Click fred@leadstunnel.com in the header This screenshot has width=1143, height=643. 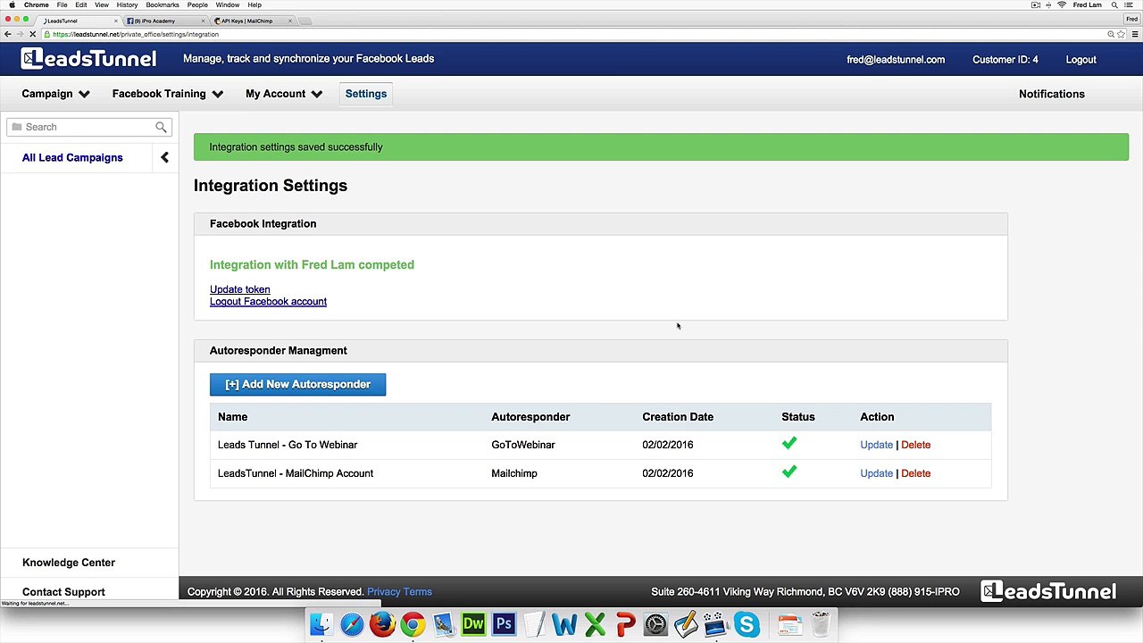coord(896,60)
